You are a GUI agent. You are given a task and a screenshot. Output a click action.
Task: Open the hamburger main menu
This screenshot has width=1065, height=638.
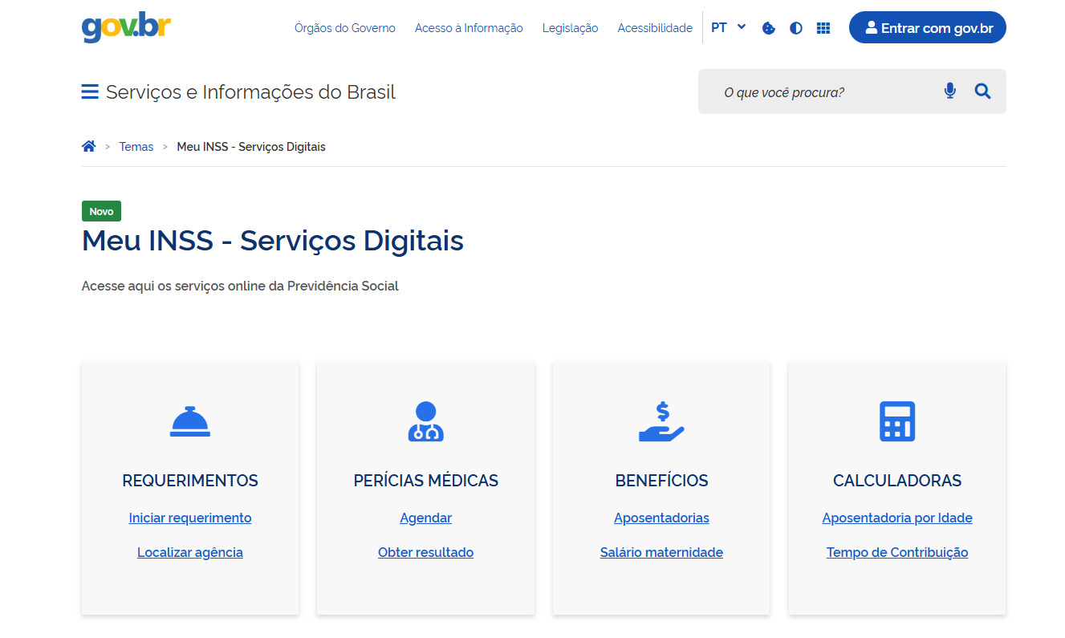(90, 91)
